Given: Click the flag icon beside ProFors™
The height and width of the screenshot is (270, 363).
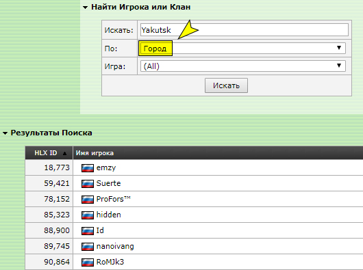Looking at the screenshot, I should click(88, 200).
